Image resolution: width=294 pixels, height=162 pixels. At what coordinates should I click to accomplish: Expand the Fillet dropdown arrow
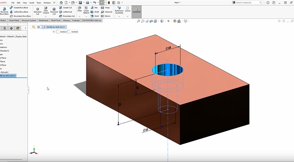pyautogui.click(x=80, y=16)
